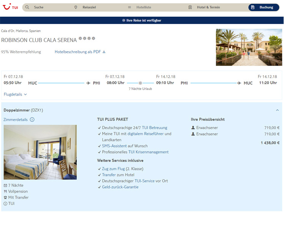
Task: Click the PDF download arrow icon
Action: tap(104, 52)
